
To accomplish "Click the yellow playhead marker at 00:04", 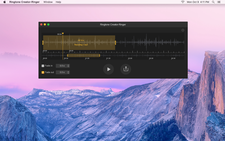I will pyautogui.click(x=63, y=34).
